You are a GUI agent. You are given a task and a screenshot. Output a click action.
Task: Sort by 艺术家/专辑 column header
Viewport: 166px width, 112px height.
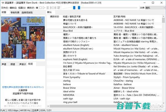(x=120, y=17)
